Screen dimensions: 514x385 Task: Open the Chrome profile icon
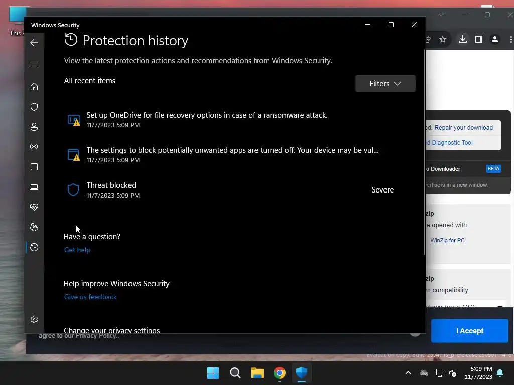coord(495,39)
